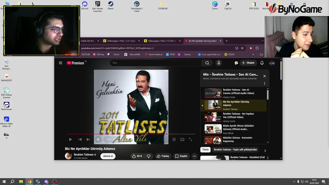The width and height of the screenshot is (329, 185).
Task: Select the İbrahim Tatlıses - Topic chip
Action: pos(235,150)
